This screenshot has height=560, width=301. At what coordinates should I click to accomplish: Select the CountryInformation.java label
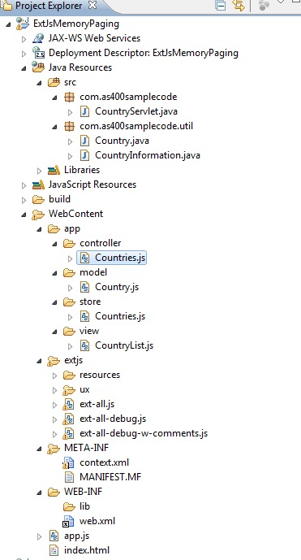pos(148,155)
